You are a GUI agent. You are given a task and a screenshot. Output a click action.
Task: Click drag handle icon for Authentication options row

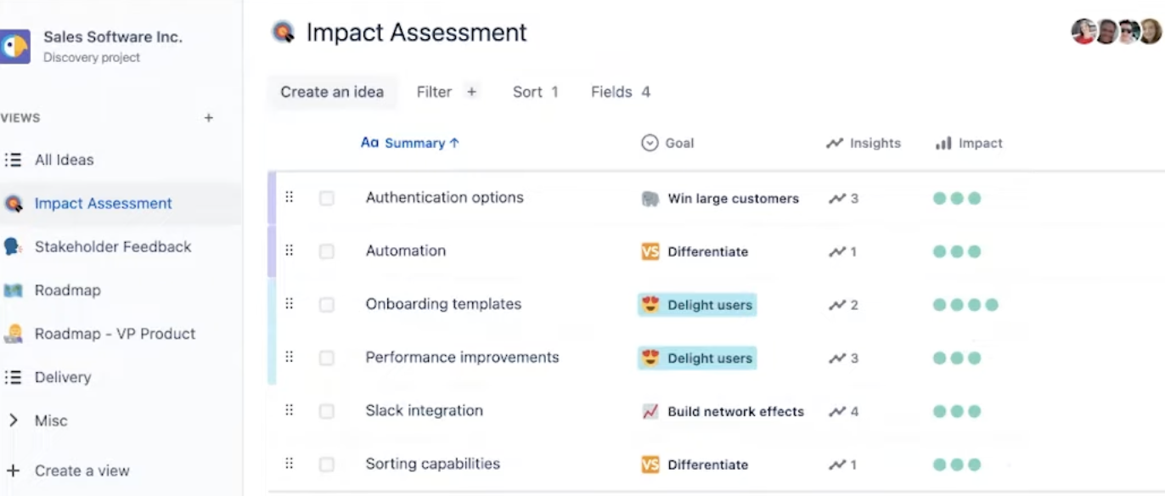pos(289,197)
